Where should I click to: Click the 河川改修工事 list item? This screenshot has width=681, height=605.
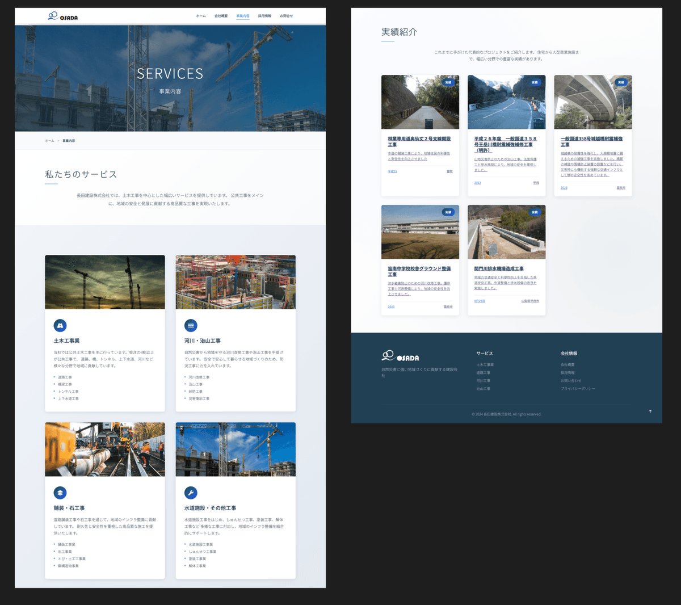[x=199, y=377]
